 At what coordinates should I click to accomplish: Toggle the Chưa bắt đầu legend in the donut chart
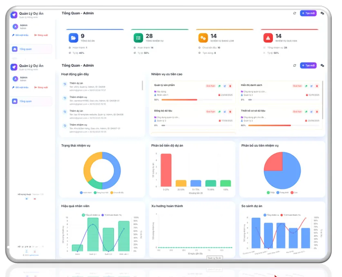117,192
